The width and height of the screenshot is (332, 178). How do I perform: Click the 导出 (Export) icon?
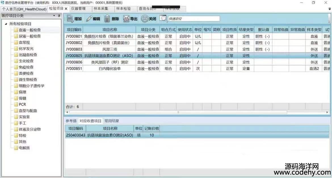(x=126, y=19)
